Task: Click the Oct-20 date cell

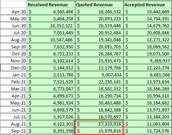Action: pyautogui.click(x=14, y=54)
